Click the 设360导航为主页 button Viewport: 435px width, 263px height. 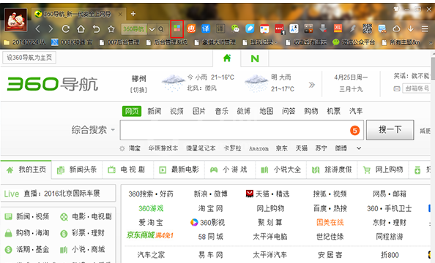click(x=29, y=58)
